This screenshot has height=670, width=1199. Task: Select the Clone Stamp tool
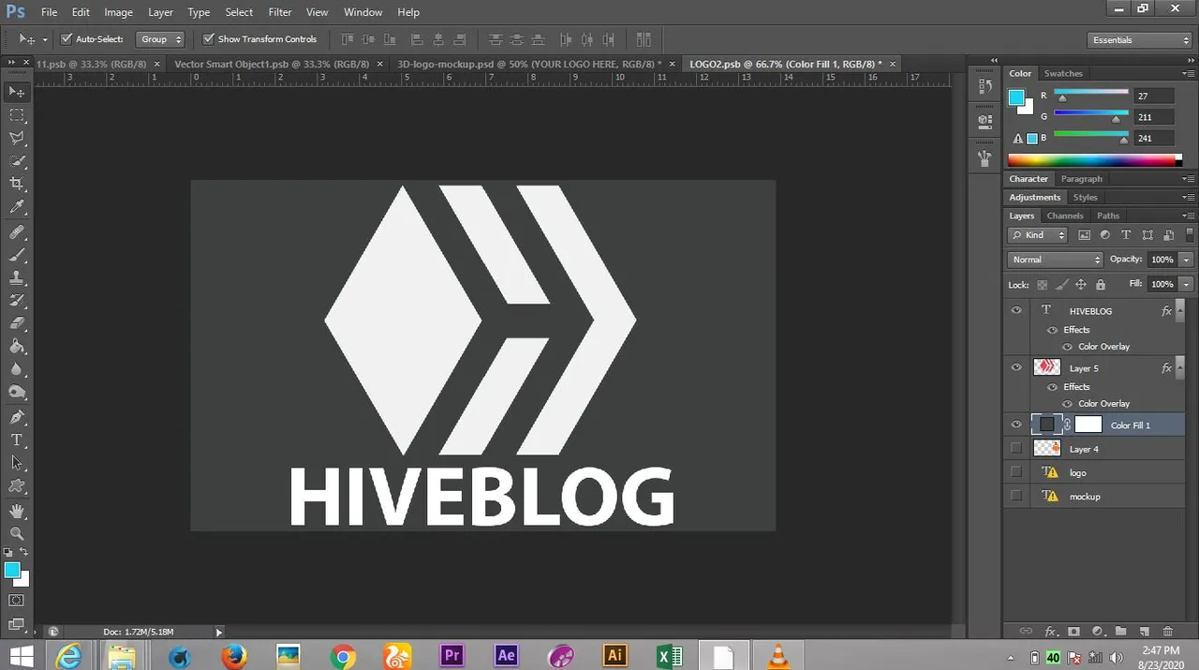(x=17, y=278)
